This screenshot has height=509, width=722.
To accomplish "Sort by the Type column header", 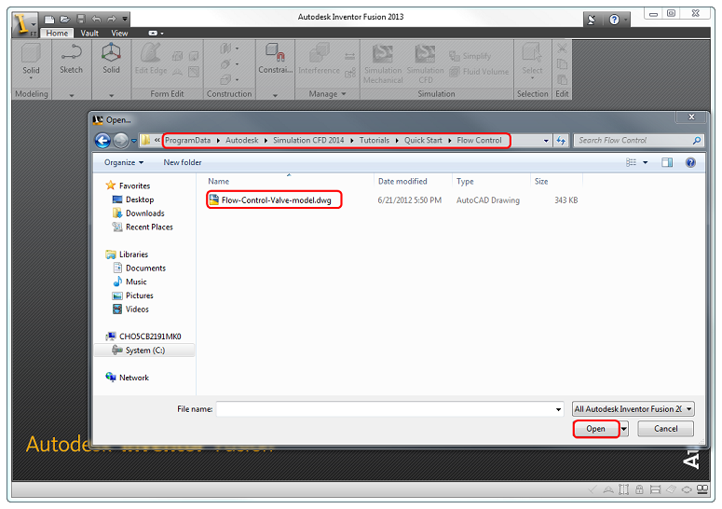I will click(x=465, y=182).
